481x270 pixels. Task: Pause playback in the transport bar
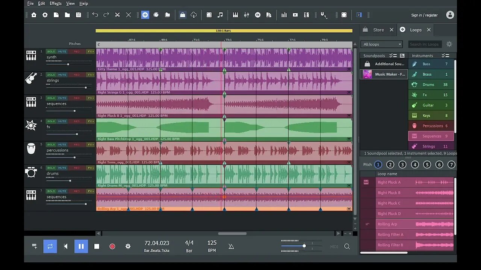click(x=81, y=246)
